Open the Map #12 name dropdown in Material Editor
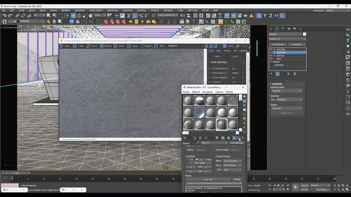351x197 pixels. [x=214, y=143]
